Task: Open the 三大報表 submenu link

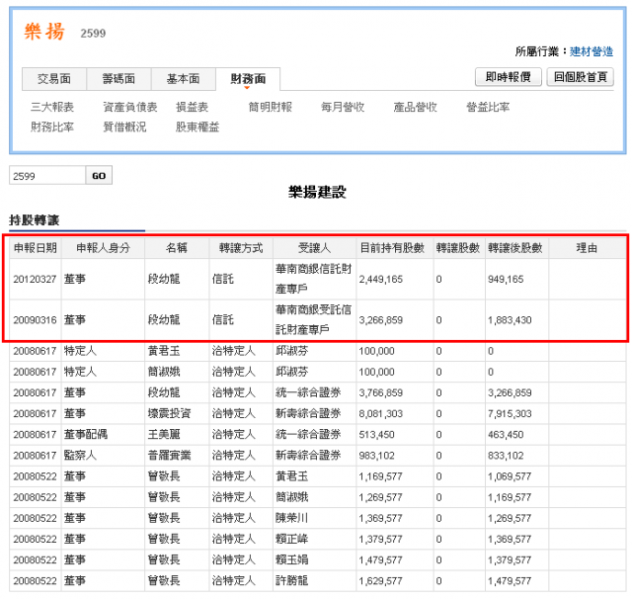Action: tap(52, 107)
